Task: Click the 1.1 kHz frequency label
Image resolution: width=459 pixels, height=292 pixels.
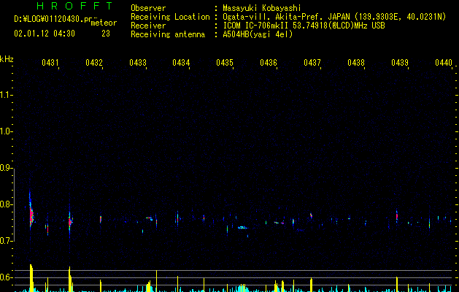Action: coord(5,95)
